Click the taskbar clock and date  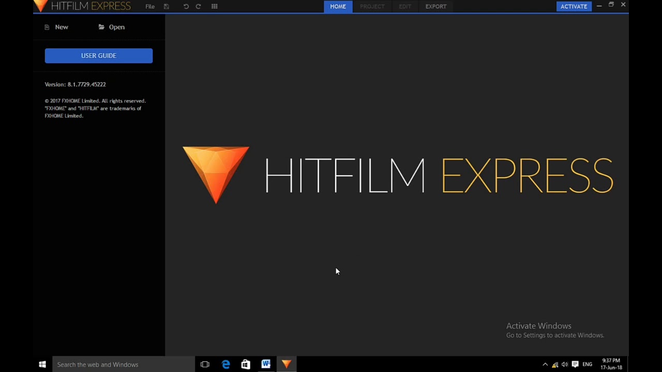[611, 364]
